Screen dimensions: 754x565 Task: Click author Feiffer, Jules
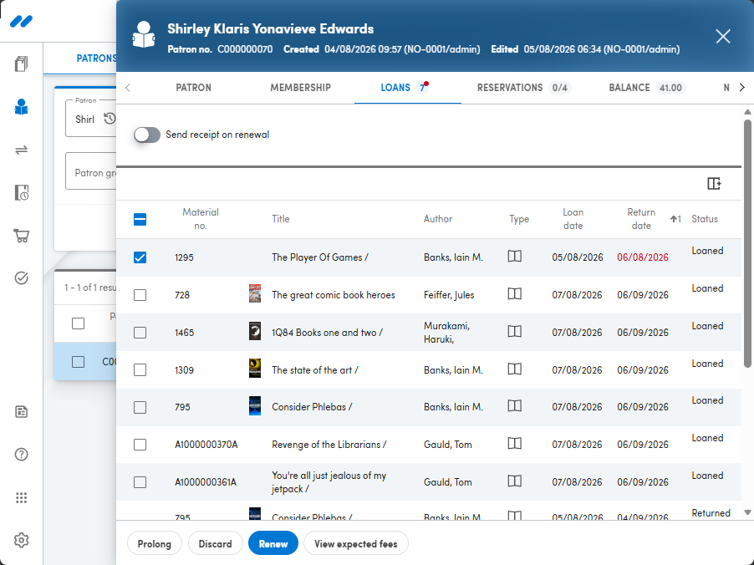(449, 295)
